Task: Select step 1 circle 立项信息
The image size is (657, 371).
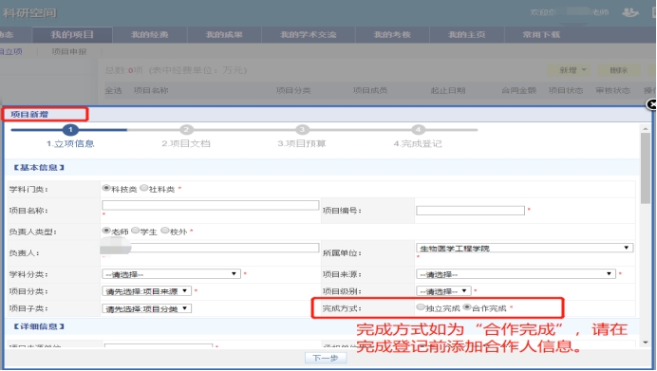Action: pyautogui.click(x=70, y=130)
